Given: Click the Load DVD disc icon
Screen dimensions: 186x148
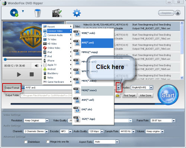Looking at the screenshot, I should [x=14, y=13].
